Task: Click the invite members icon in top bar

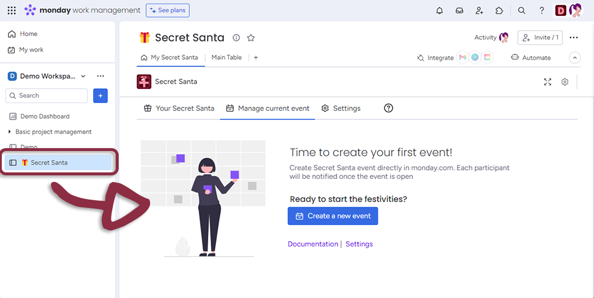Action: 479,11
